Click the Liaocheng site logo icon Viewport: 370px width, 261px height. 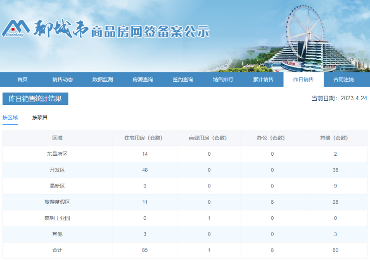point(16,29)
